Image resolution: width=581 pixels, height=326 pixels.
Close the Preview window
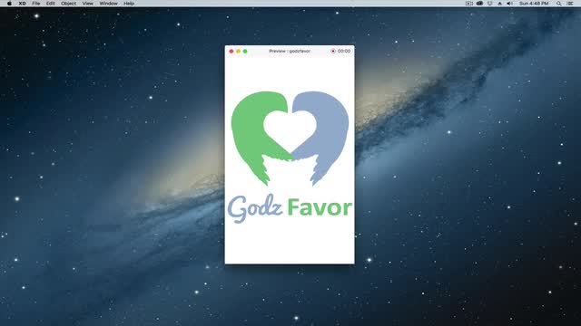click(231, 51)
